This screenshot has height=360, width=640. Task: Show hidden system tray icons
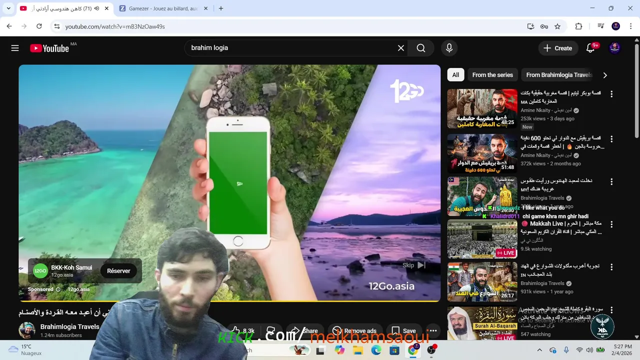point(539,350)
